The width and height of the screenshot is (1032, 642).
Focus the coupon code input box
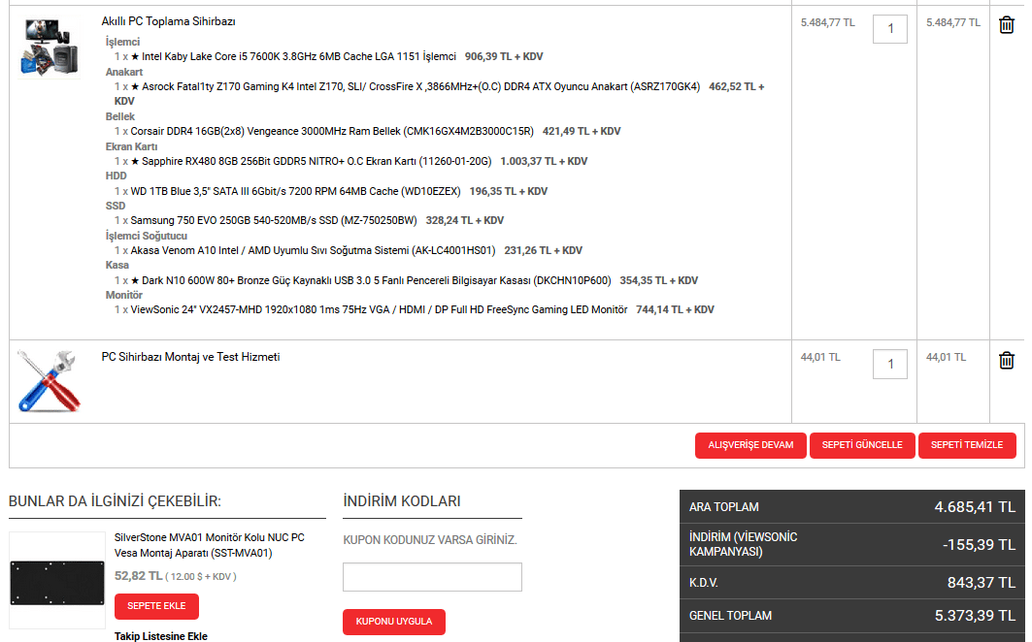pyautogui.click(x=432, y=577)
